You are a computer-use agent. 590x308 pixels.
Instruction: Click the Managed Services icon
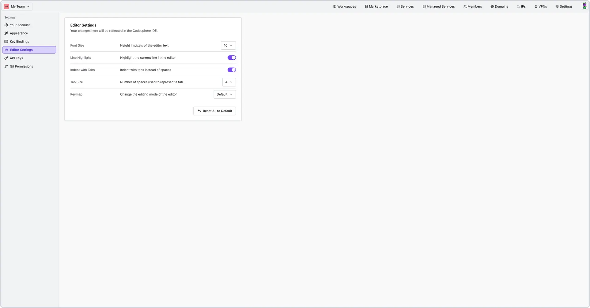[424, 6]
